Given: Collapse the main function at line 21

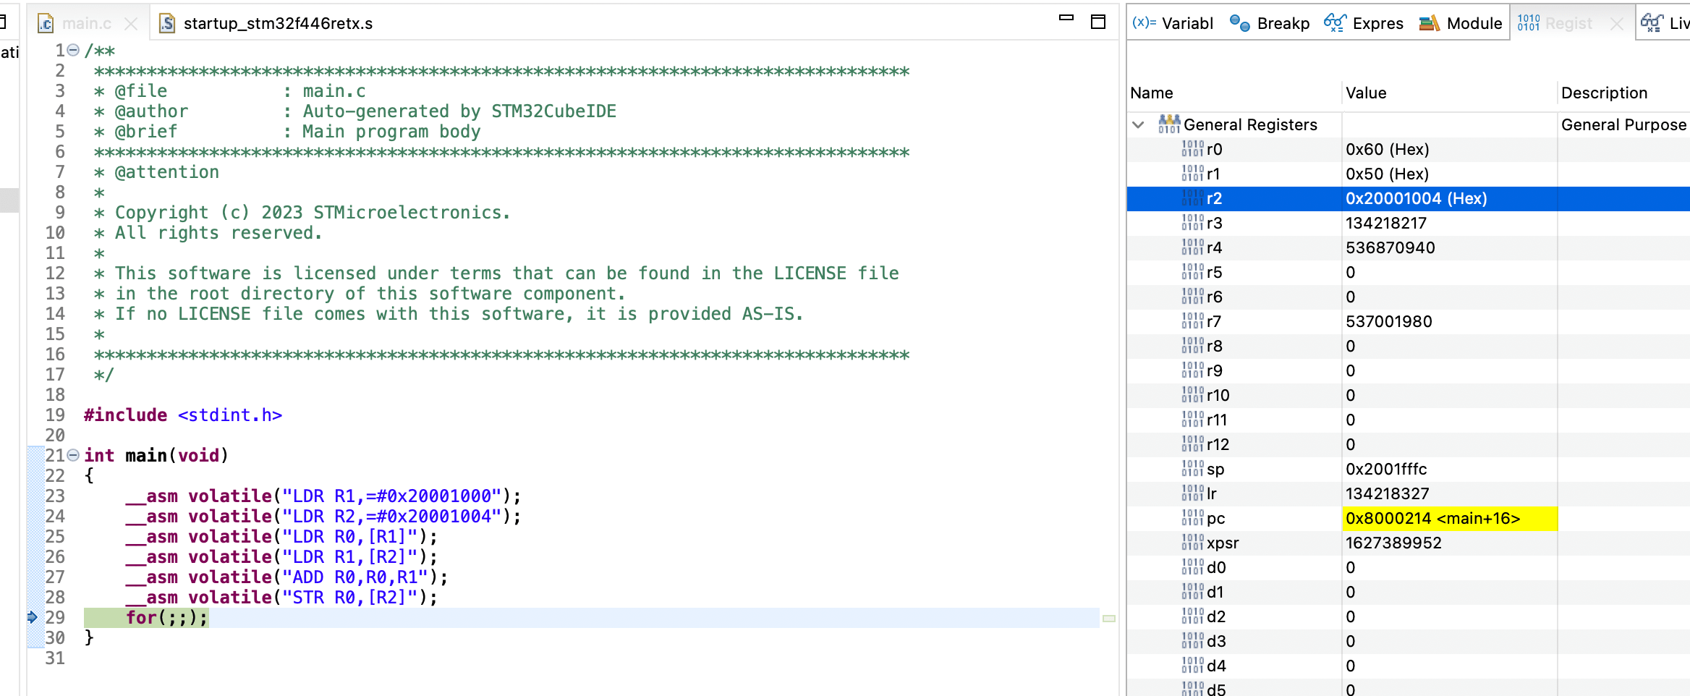Looking at the screenshot, I should pyautogui.click(x=73, y=455).
